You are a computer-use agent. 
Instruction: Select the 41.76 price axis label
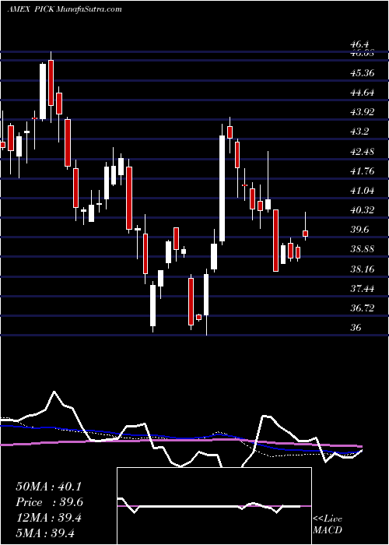363,171
